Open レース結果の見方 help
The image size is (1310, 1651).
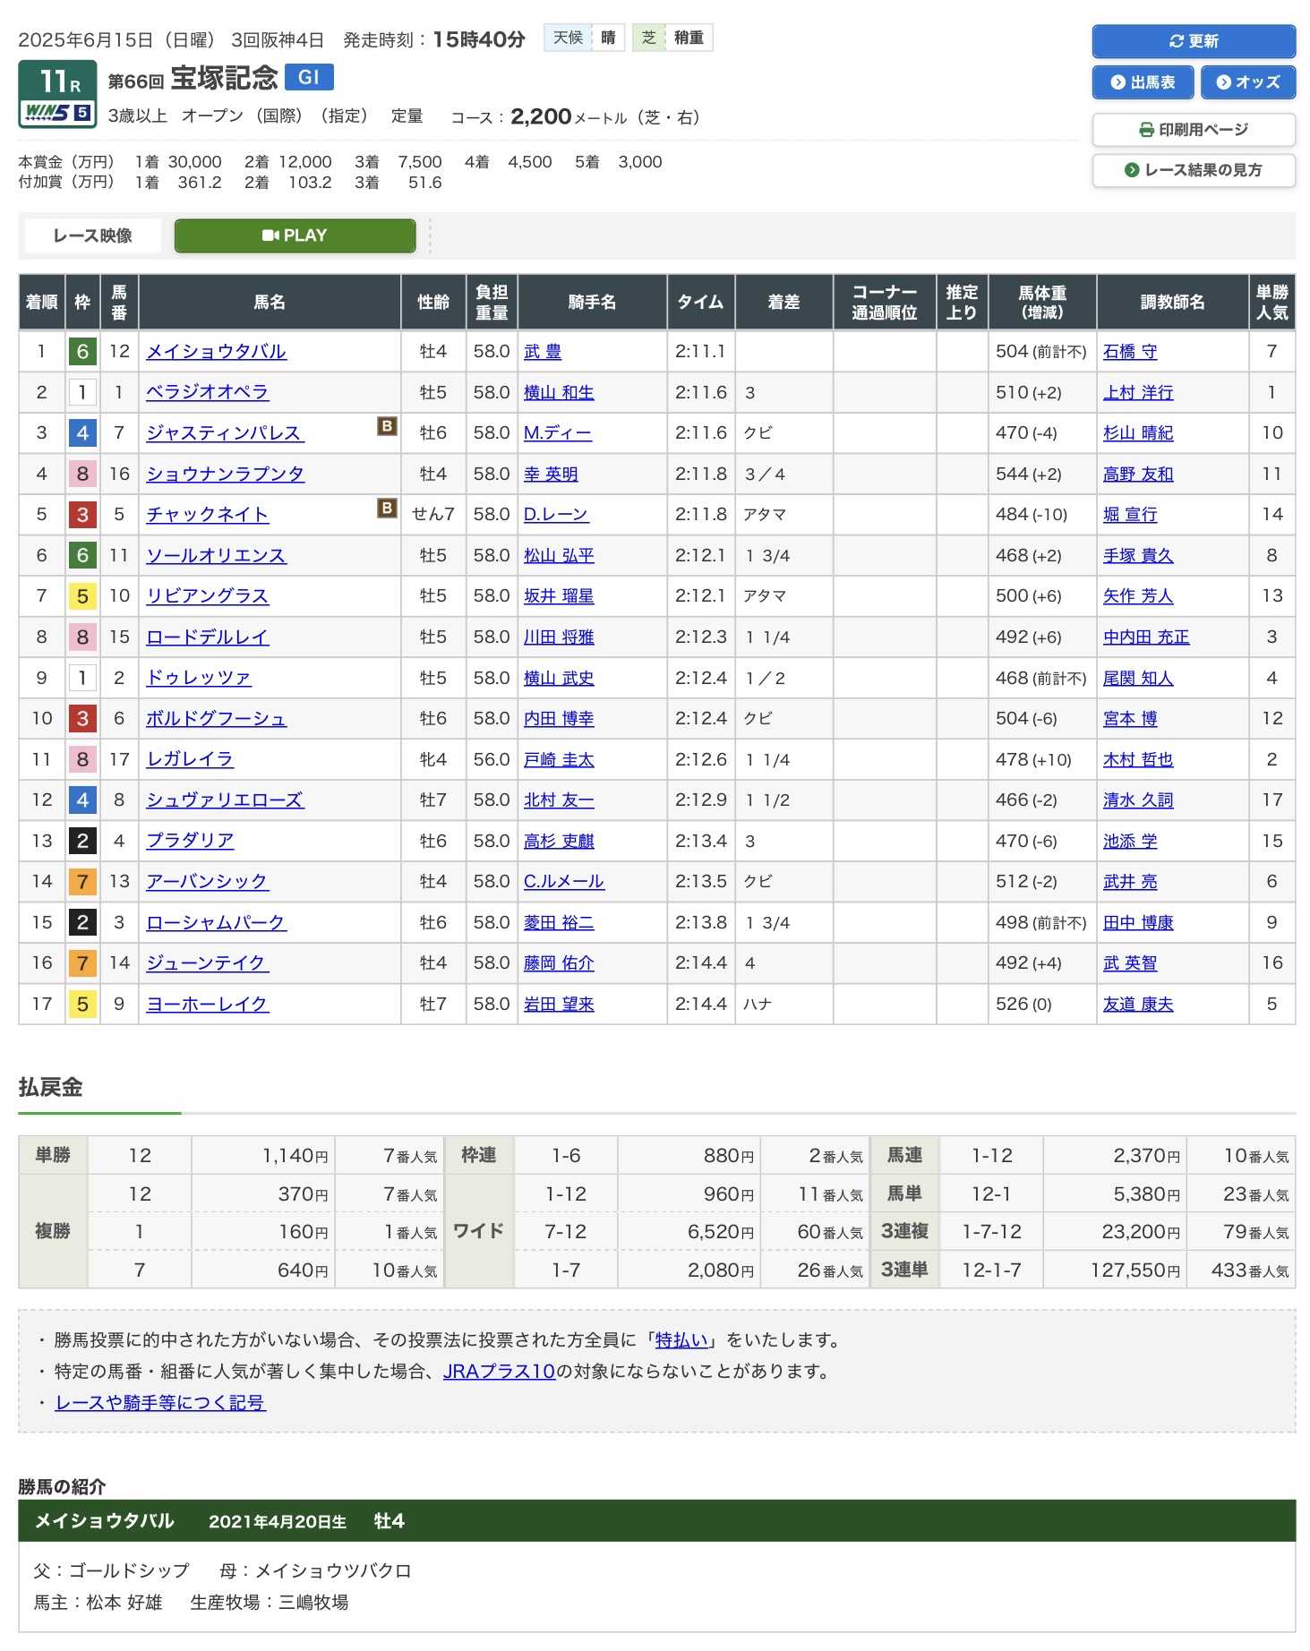coord(1193,170)
